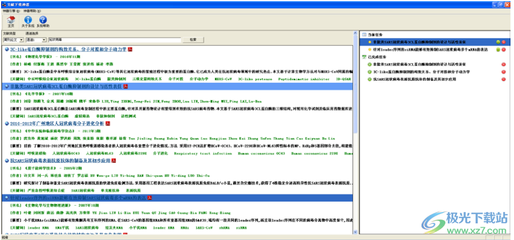Image resolution: width=514 pixels, height=240 pixels.
Task: Click the globe icon beside the 针对leader序列的siRNA result title
Action: pyautogui.click(x=7, y=198)
